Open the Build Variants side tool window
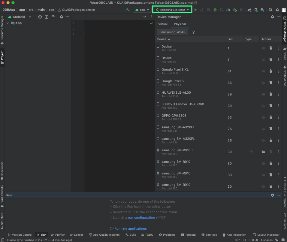Screen dimensions: 287x242 pyautogui.click(x=2, y=196)
